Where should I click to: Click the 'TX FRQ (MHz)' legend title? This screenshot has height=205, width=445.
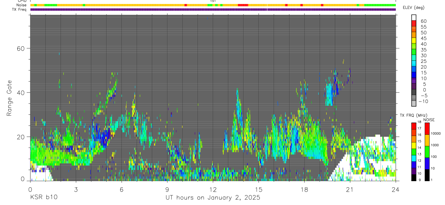413,115
